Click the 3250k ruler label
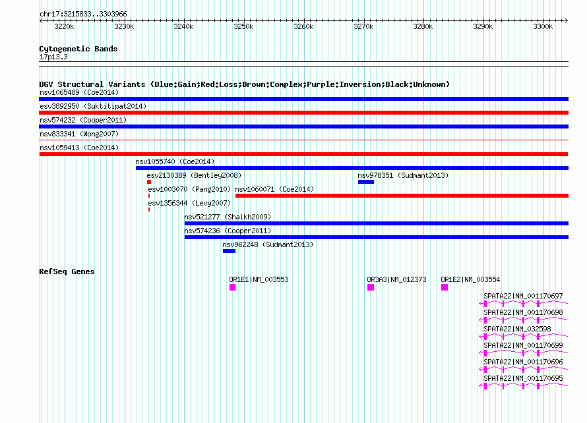 tap(243, 26)
